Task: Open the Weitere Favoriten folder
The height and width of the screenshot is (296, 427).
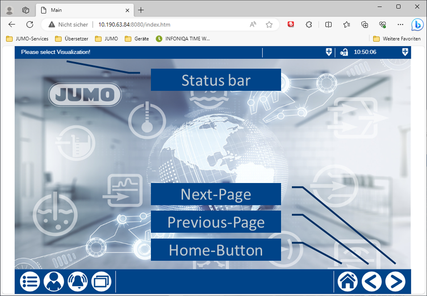Action: (x=397, y=39)
